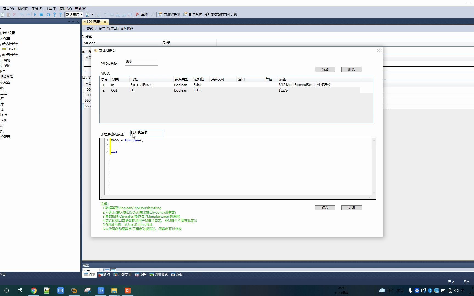Click the document icon beside layout dropdown
Viewport: 474px width, 296px height.
coord(88,14)
